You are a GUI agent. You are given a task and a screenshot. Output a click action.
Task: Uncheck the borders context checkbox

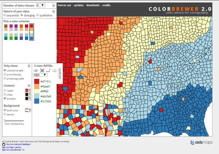(x=5, y=98)
